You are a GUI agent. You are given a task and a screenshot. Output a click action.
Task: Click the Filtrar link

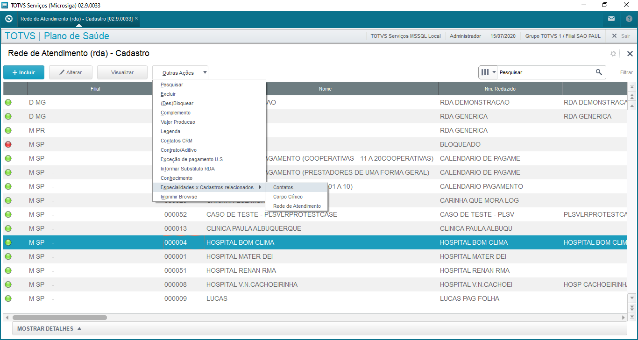(x=626, y=72)
